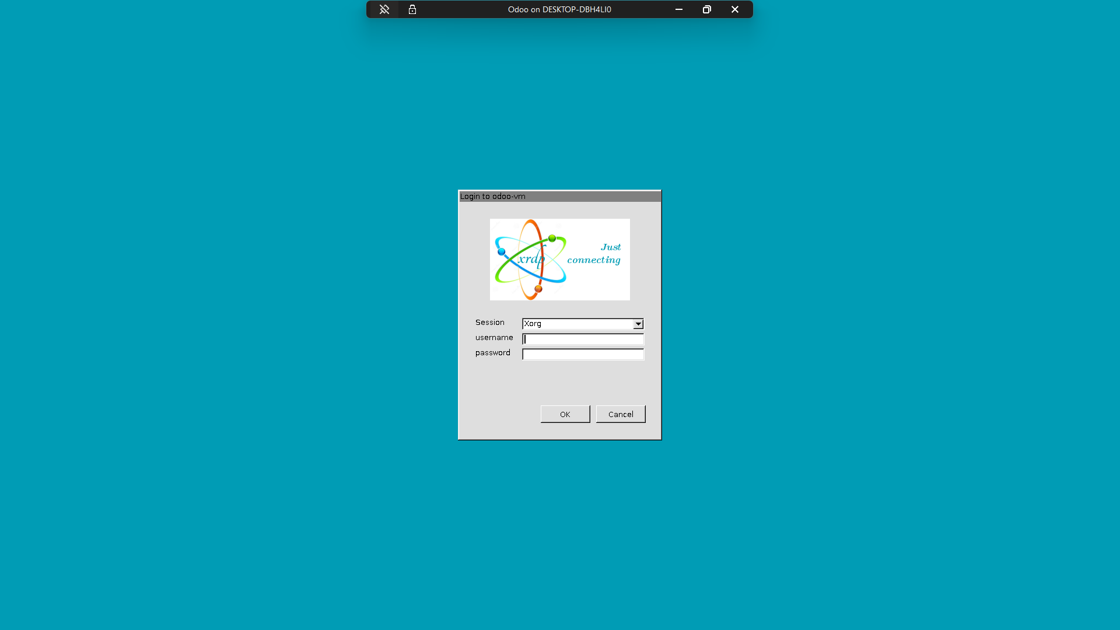Close the Odoo remote desktop connection

734,9
